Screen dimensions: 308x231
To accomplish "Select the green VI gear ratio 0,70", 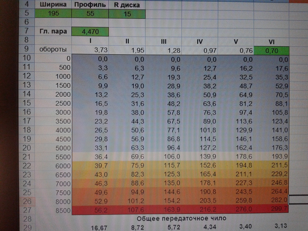I will click(272, 50).
